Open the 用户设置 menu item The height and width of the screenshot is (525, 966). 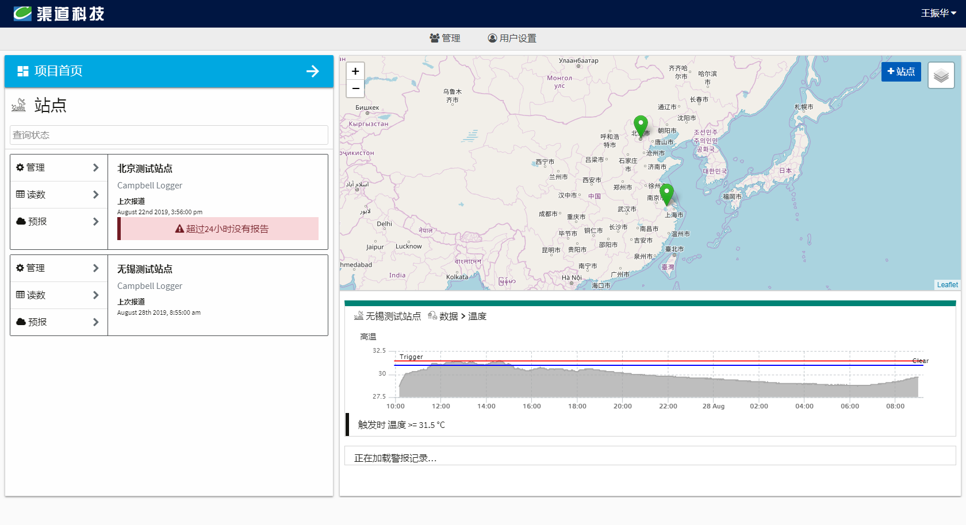point(512,38)
